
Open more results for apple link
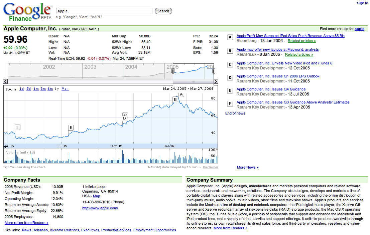(359, 29)
